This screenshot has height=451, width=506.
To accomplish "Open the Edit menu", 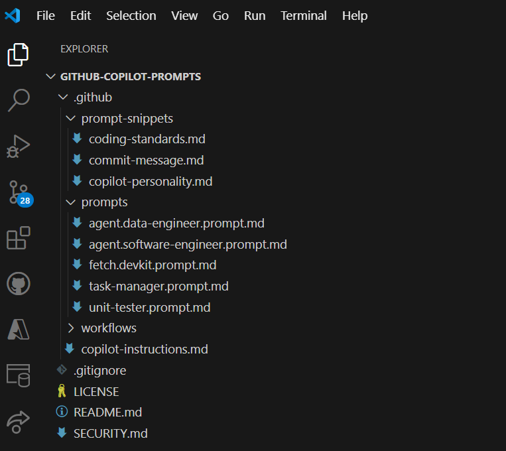I will [81, 15].
